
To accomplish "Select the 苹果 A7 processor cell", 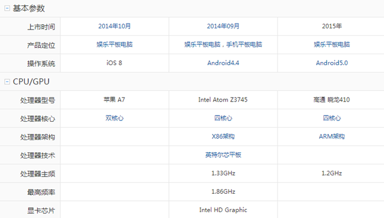I will (x=115, y=100).
